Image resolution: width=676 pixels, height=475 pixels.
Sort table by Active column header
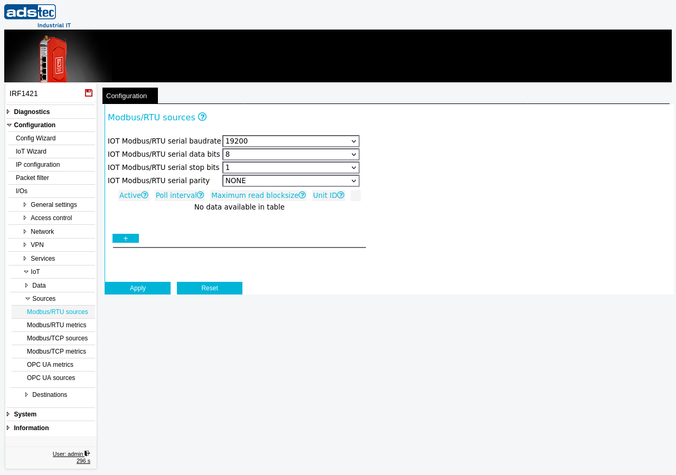(130, 195)
